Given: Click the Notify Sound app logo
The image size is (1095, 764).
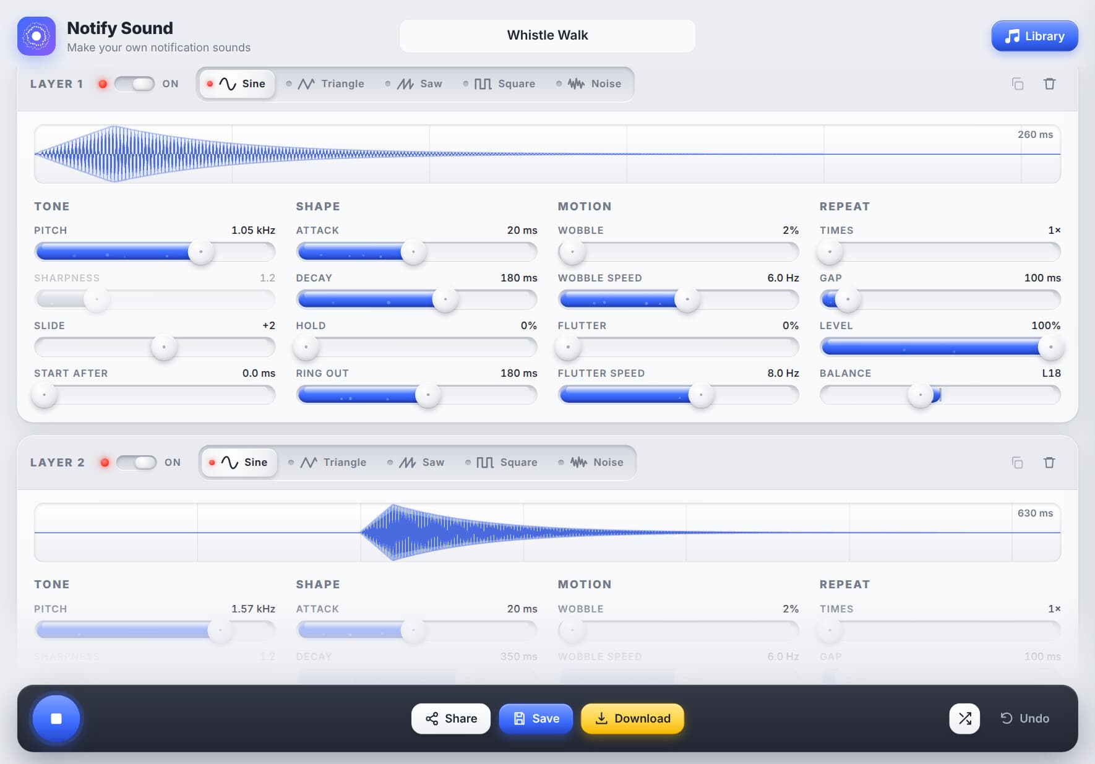Looking at the screenshot, I should click(x=36, y=36).
